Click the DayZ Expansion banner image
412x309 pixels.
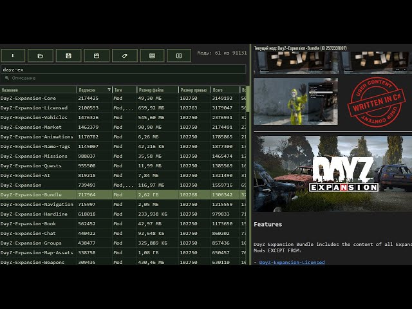[x=333, y=174]
